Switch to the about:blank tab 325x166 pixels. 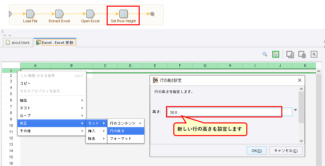point(18,43)
